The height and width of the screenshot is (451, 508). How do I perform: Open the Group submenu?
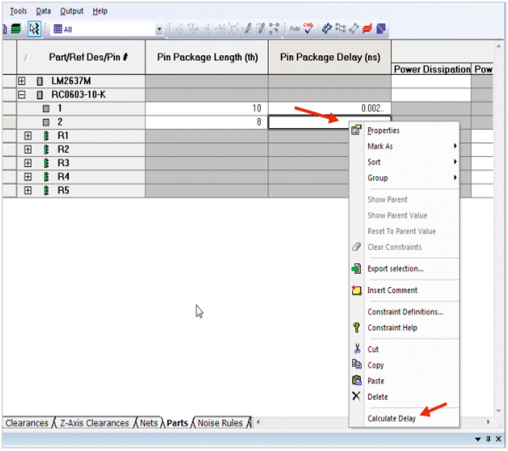pos(404,178)
